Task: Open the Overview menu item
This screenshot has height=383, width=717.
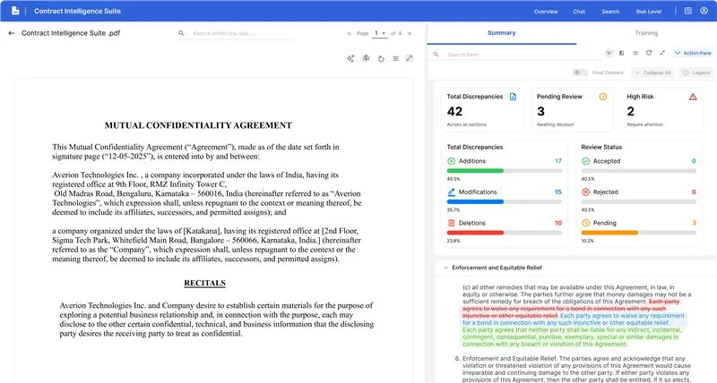Action: click(546, 12)
